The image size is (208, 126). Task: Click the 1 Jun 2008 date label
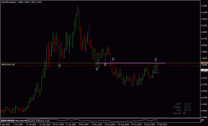tap(18, 125)
